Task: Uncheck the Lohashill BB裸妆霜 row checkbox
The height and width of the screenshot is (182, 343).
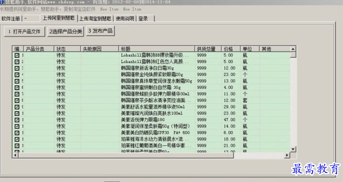Action: point(17,55)
